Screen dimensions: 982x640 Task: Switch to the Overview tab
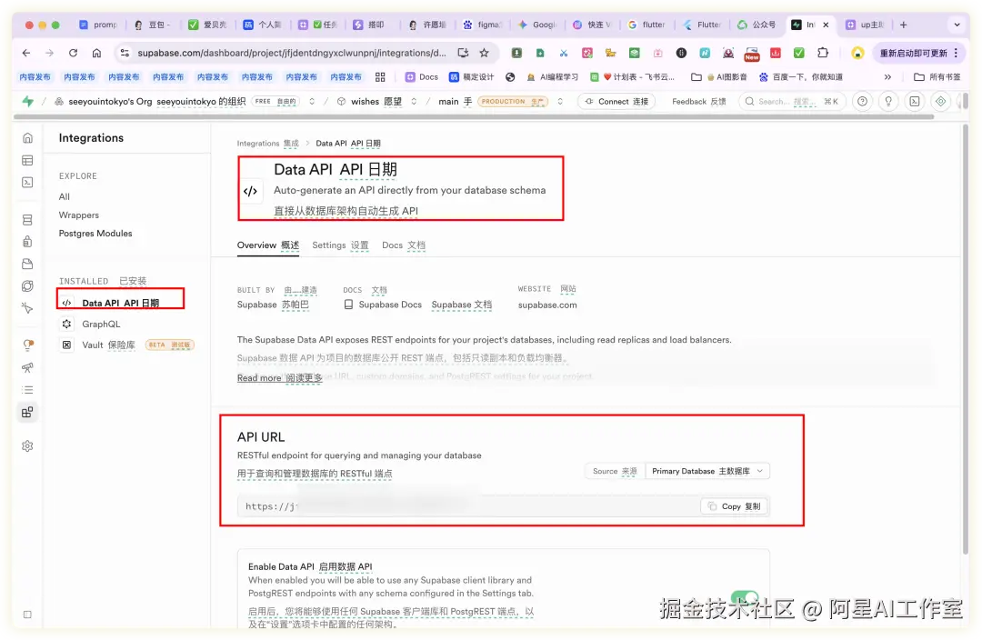coord(268,245)
